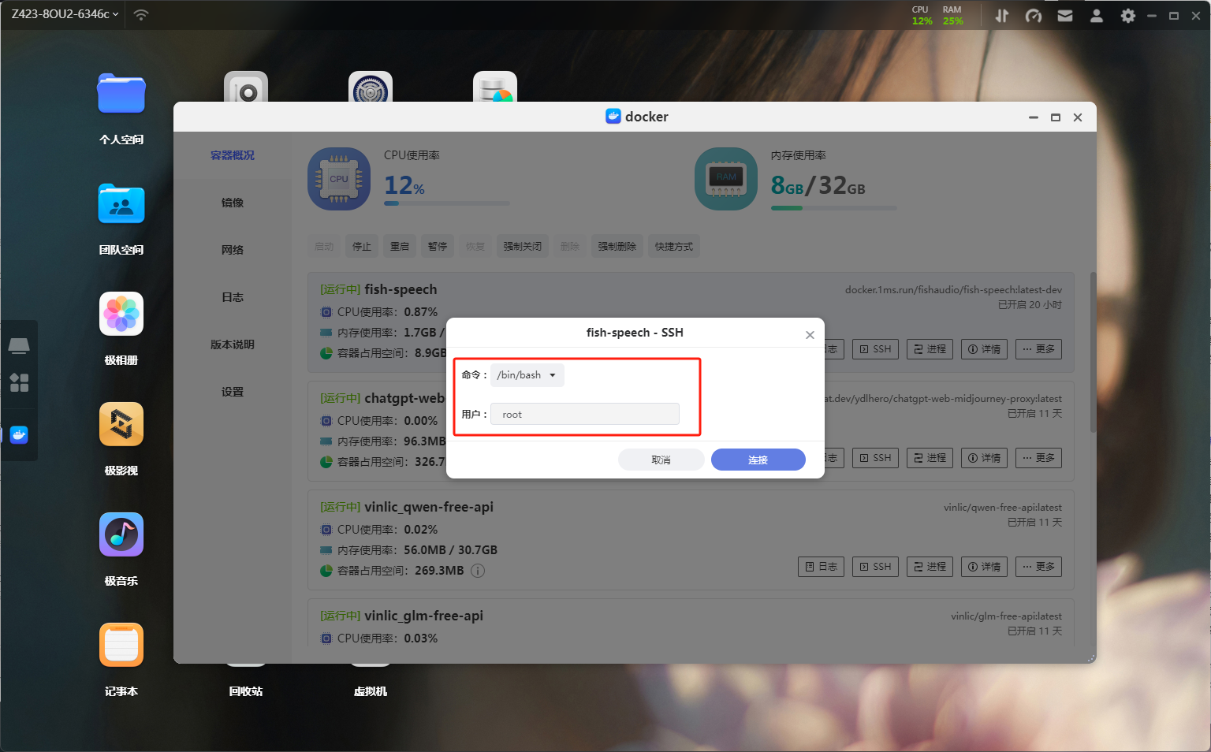Open 进程 for the vinlic_qwen-free-api container
This screenshot has height=752, width=1211.
[930, 567]
